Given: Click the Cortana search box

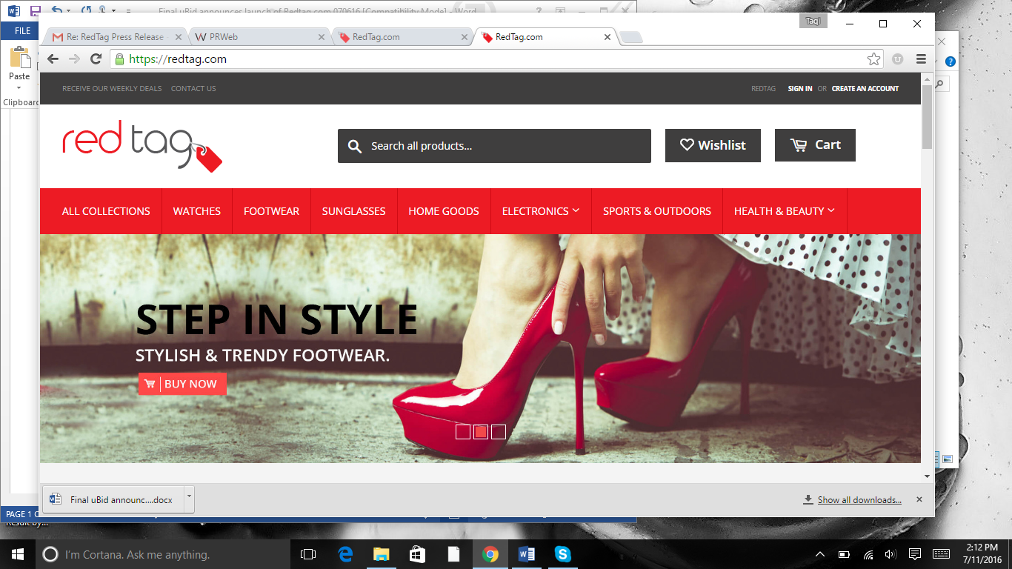Looking at the screenshot, I should pyautogui.click(x=163, y=554).
